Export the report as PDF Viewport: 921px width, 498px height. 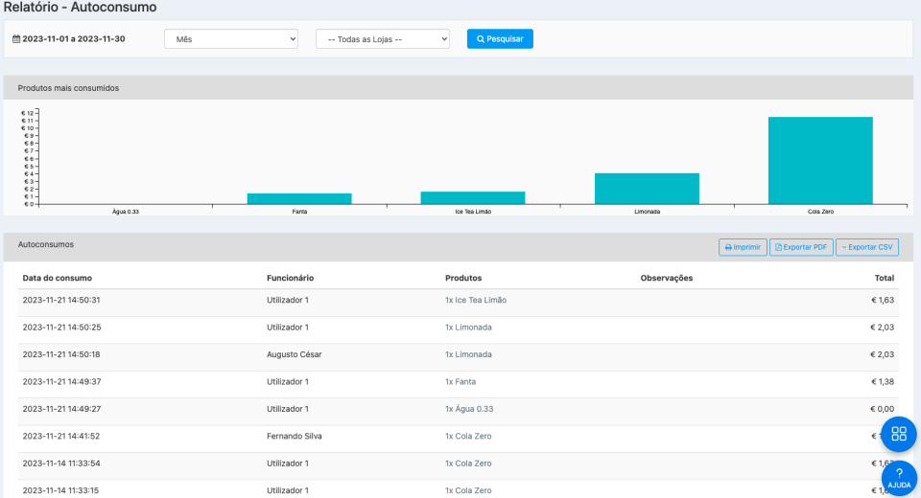point(801,247)
